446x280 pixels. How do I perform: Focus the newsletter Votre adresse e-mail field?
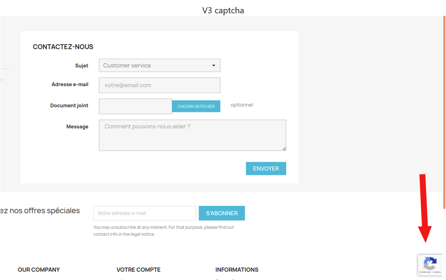pos(144,213)
